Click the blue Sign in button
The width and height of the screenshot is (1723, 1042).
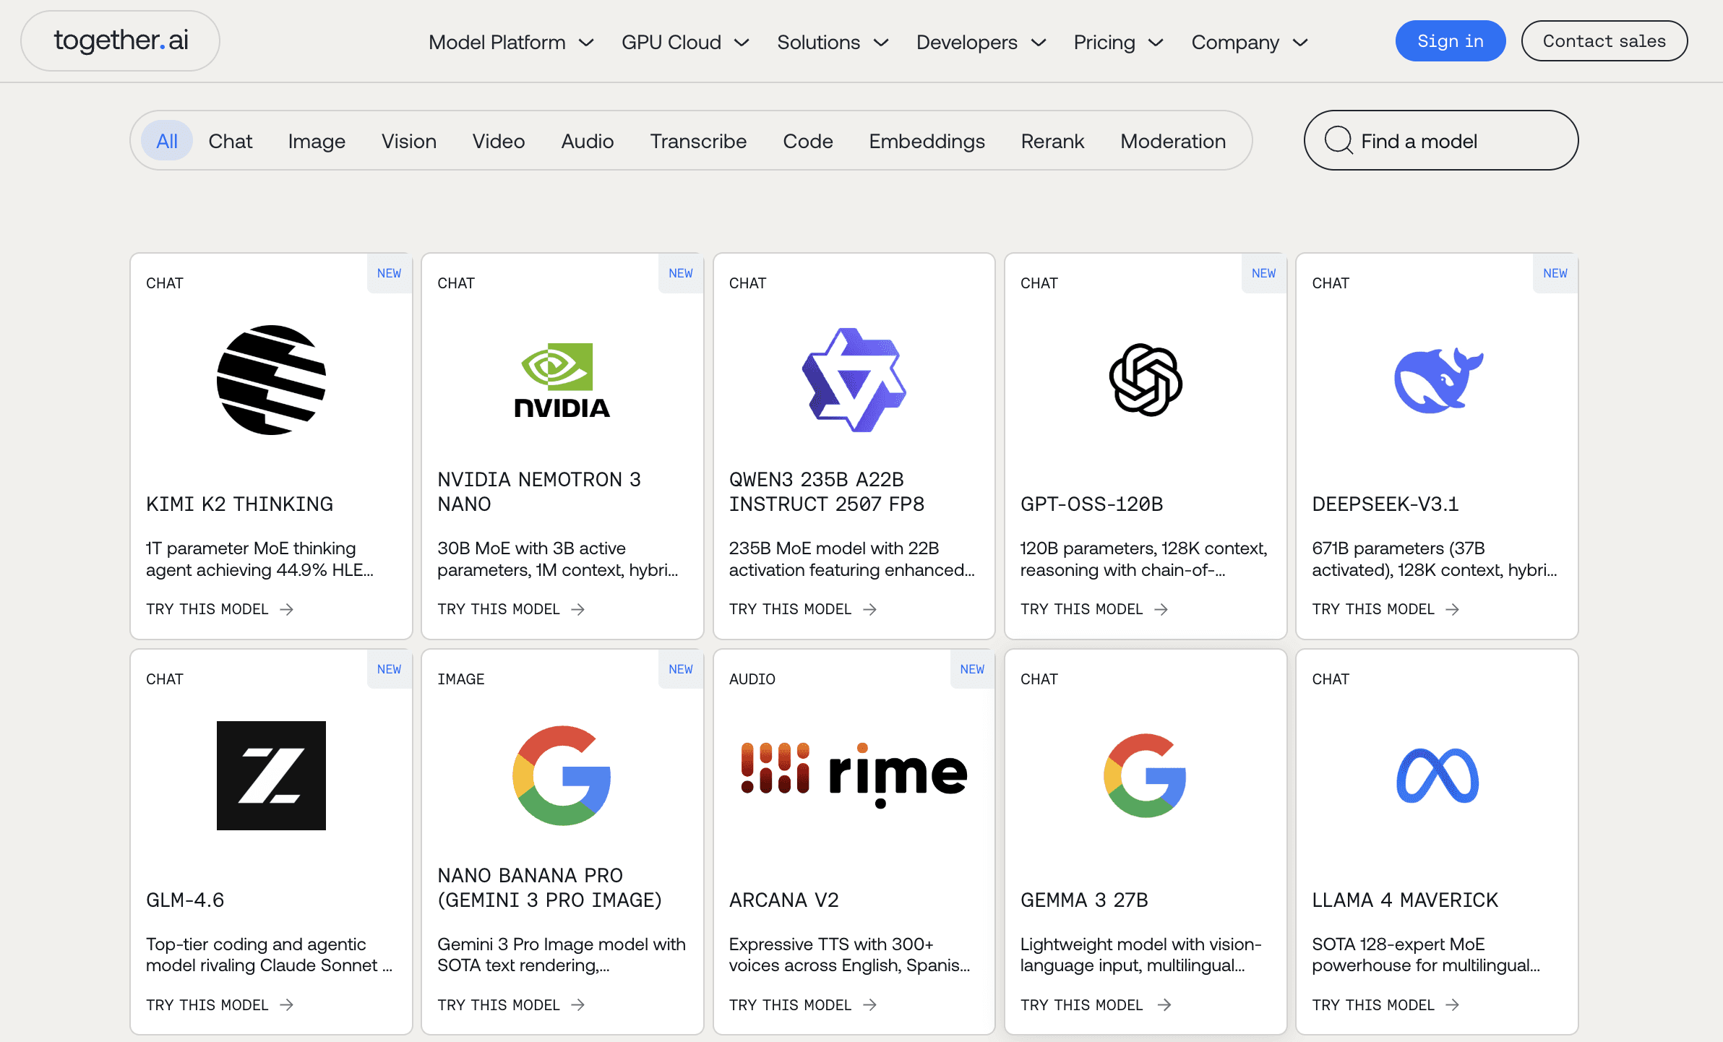[1450, 41]
